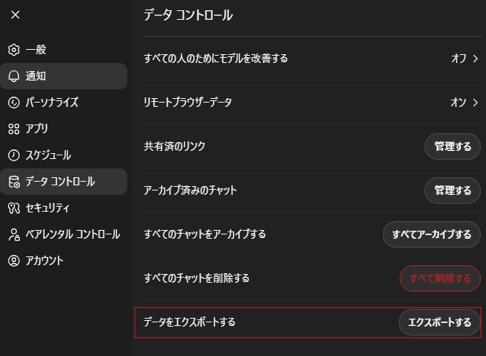
Task: Click the bell icon for 通知
Action: click(13, 76)
